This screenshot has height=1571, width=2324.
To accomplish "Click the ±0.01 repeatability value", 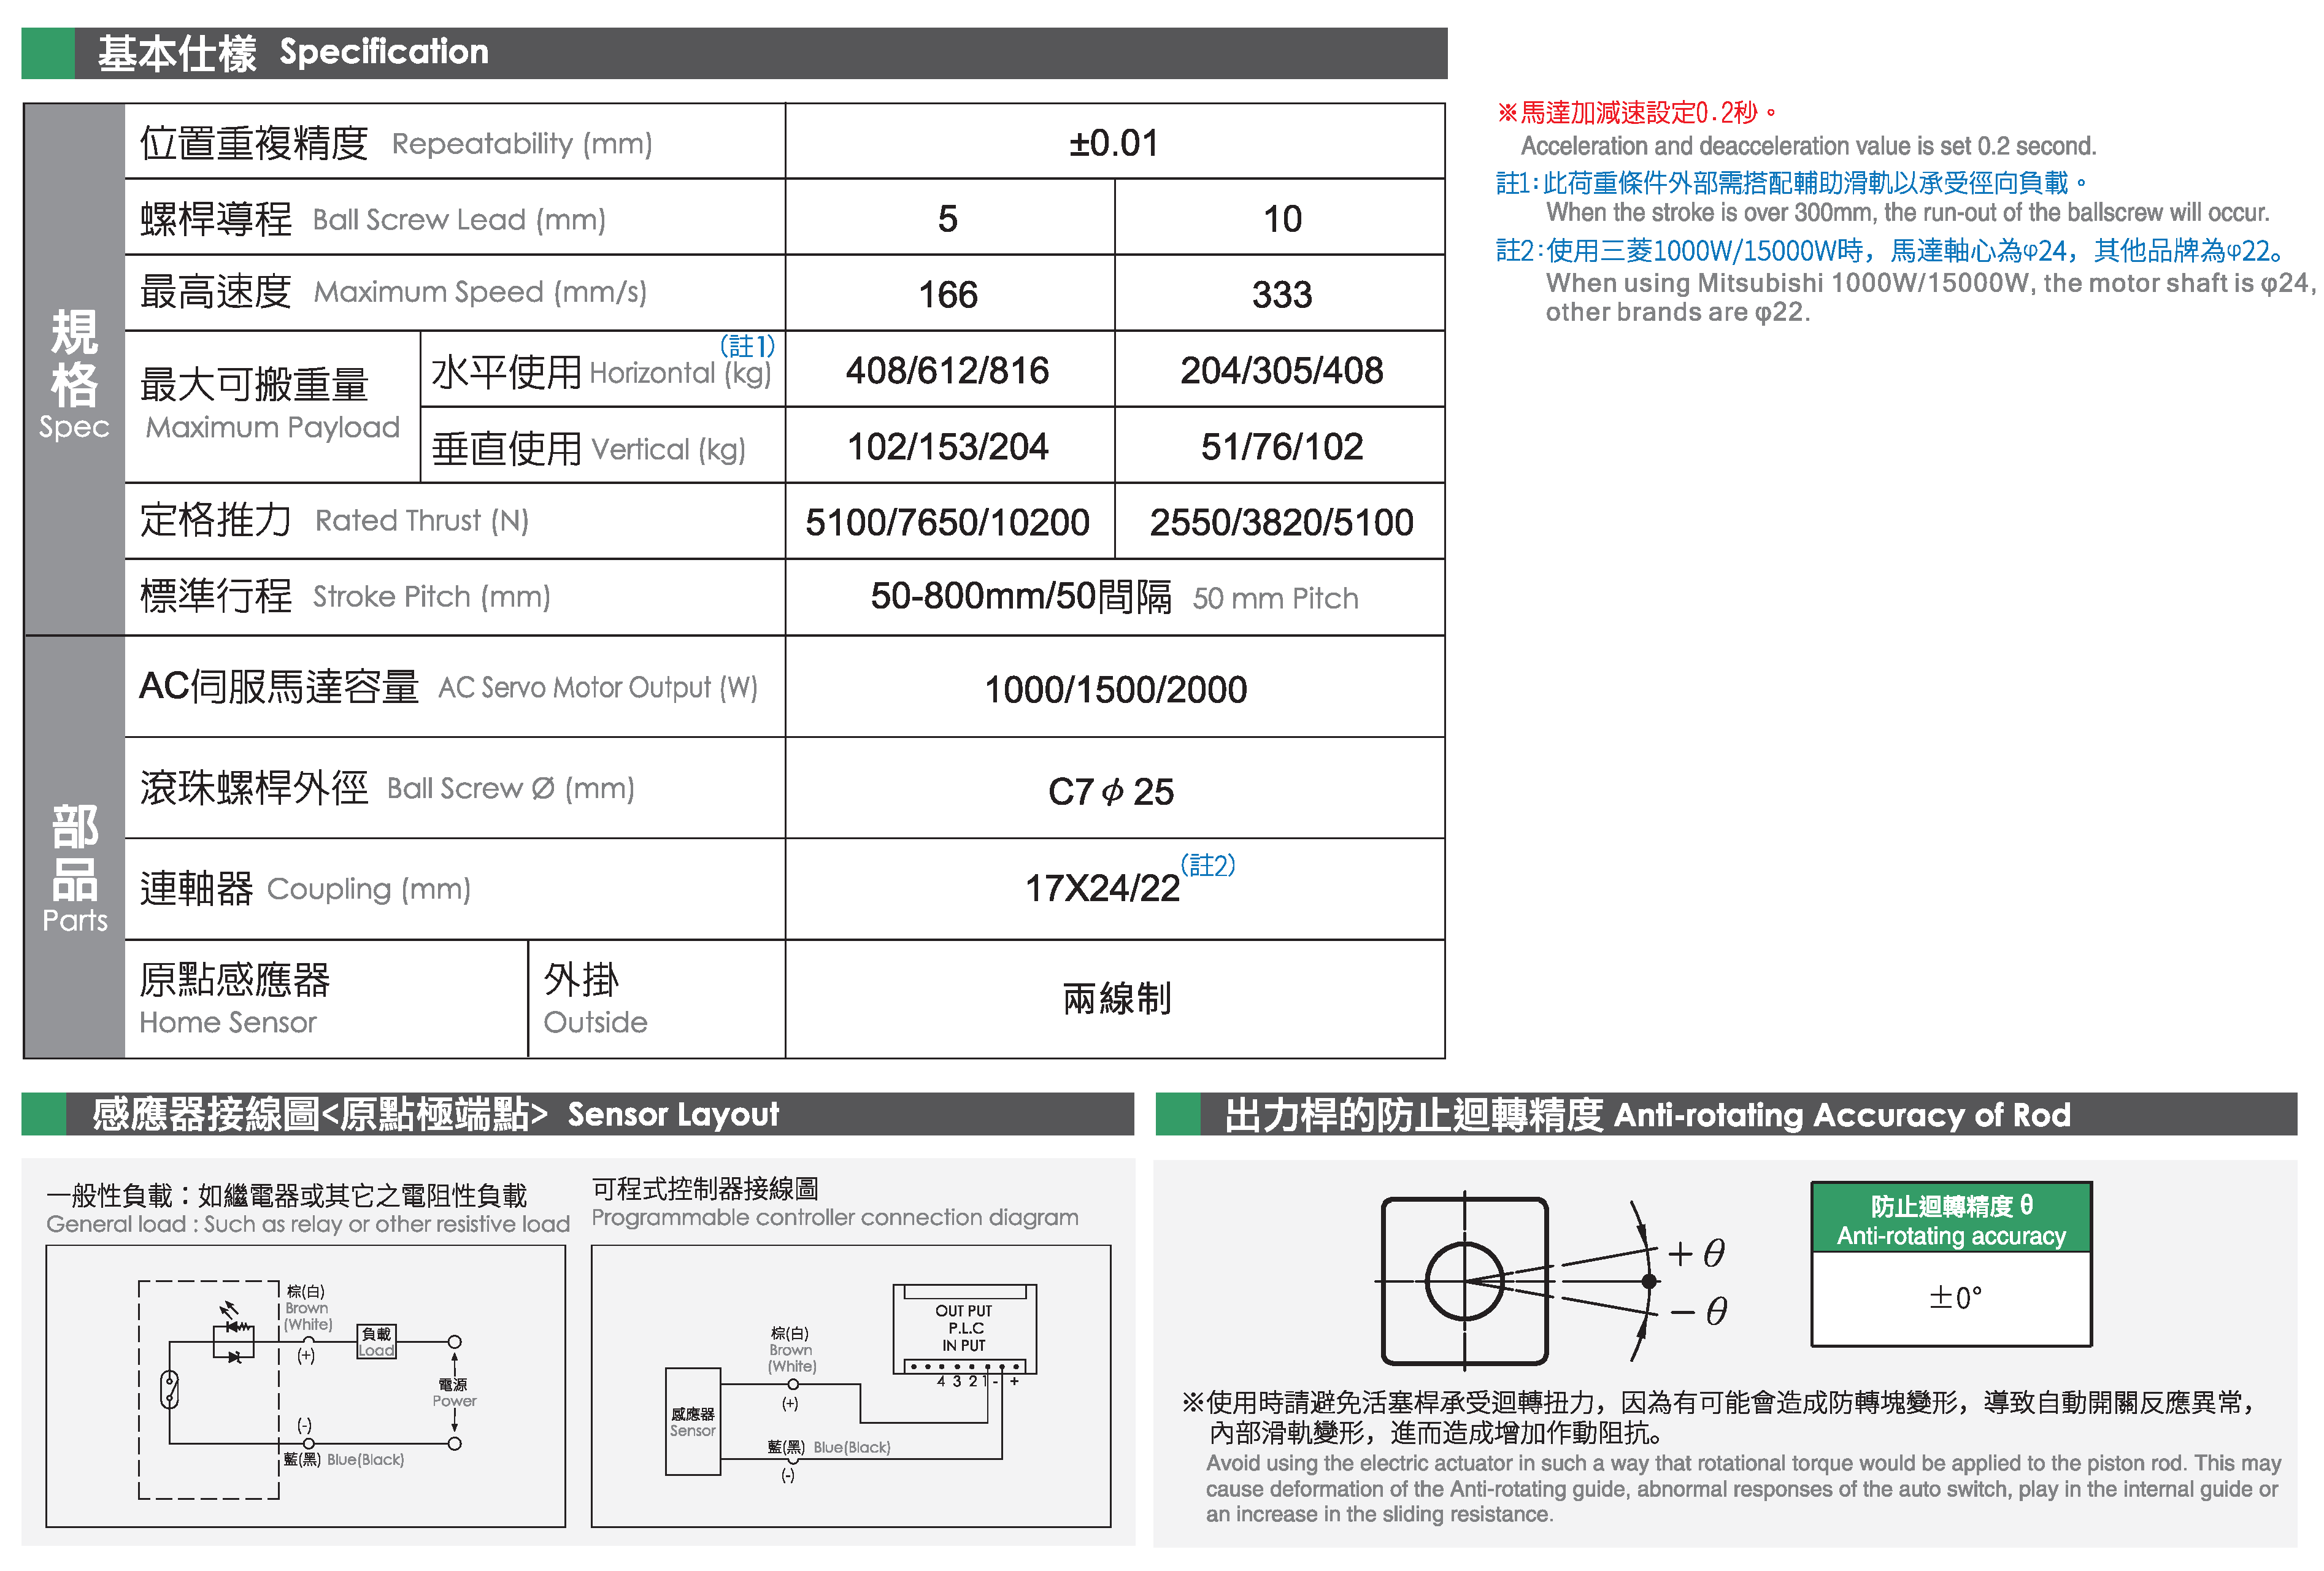I will click(x=1113, y=143).
